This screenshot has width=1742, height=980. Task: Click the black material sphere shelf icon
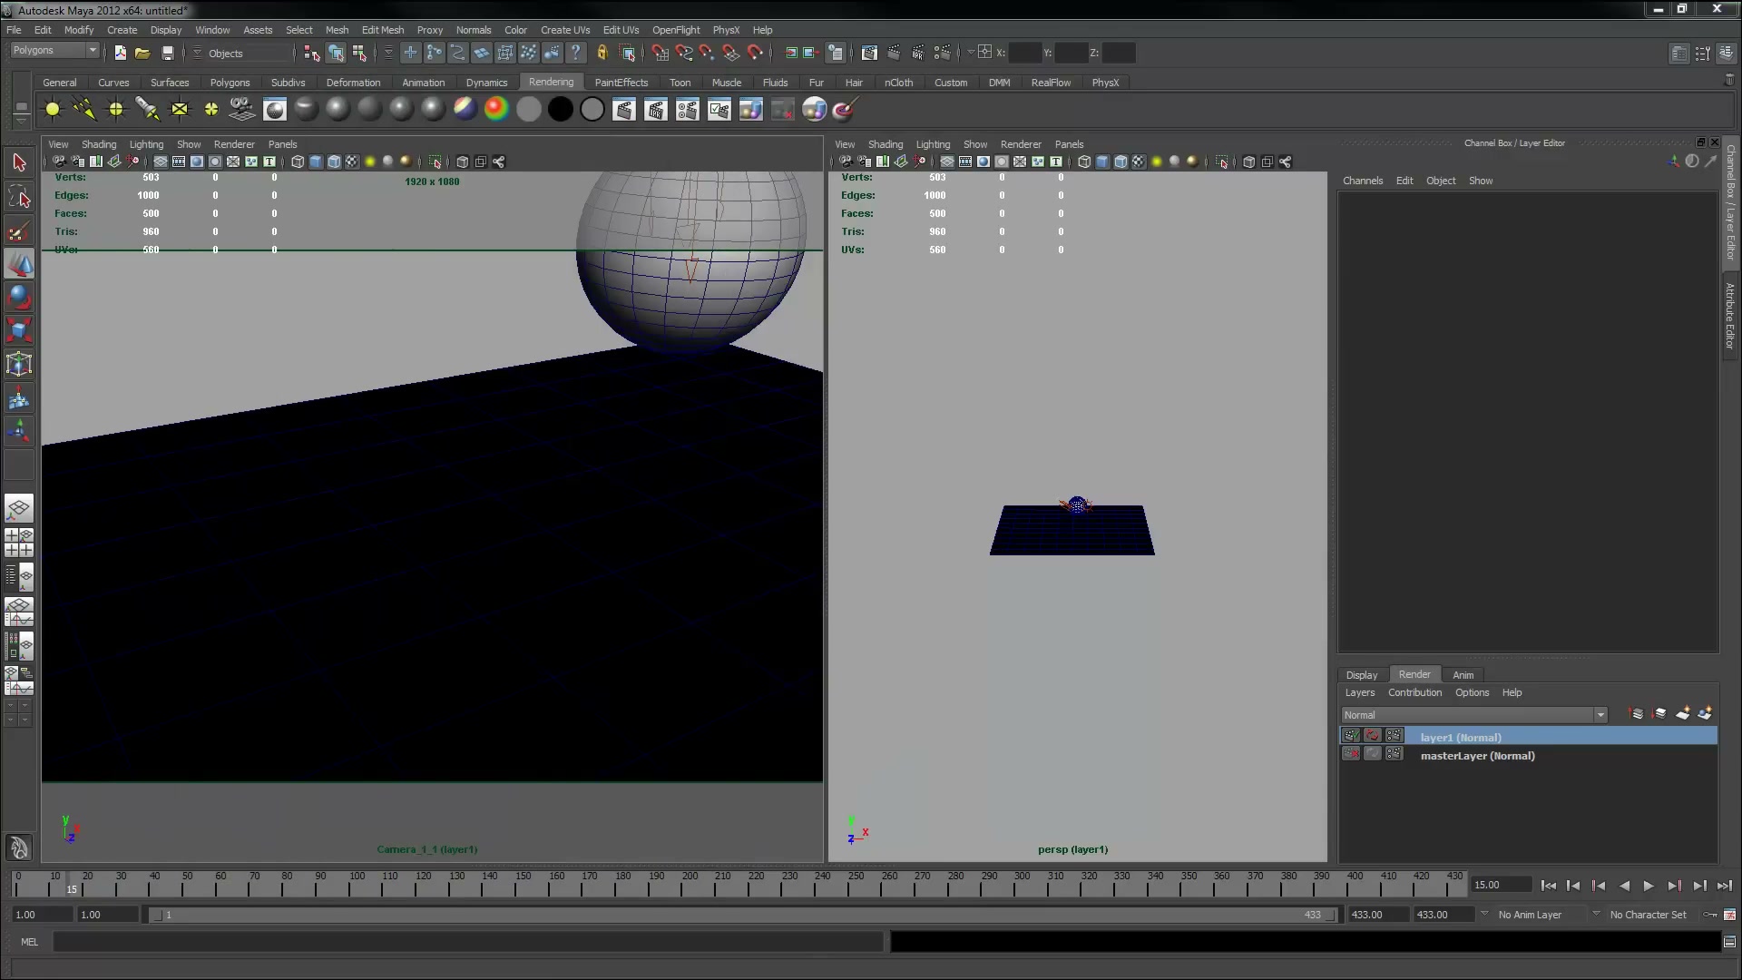pyautogui.click(x=561, y=110)
